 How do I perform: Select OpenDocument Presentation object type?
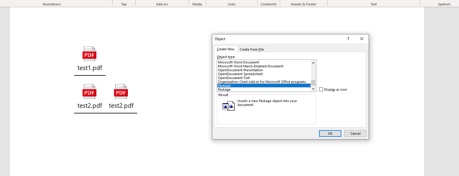coord(240,70)
